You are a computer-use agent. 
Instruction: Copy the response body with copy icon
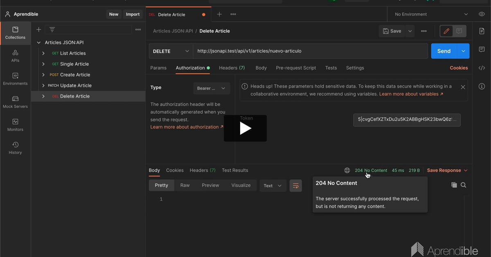point(454,185)
